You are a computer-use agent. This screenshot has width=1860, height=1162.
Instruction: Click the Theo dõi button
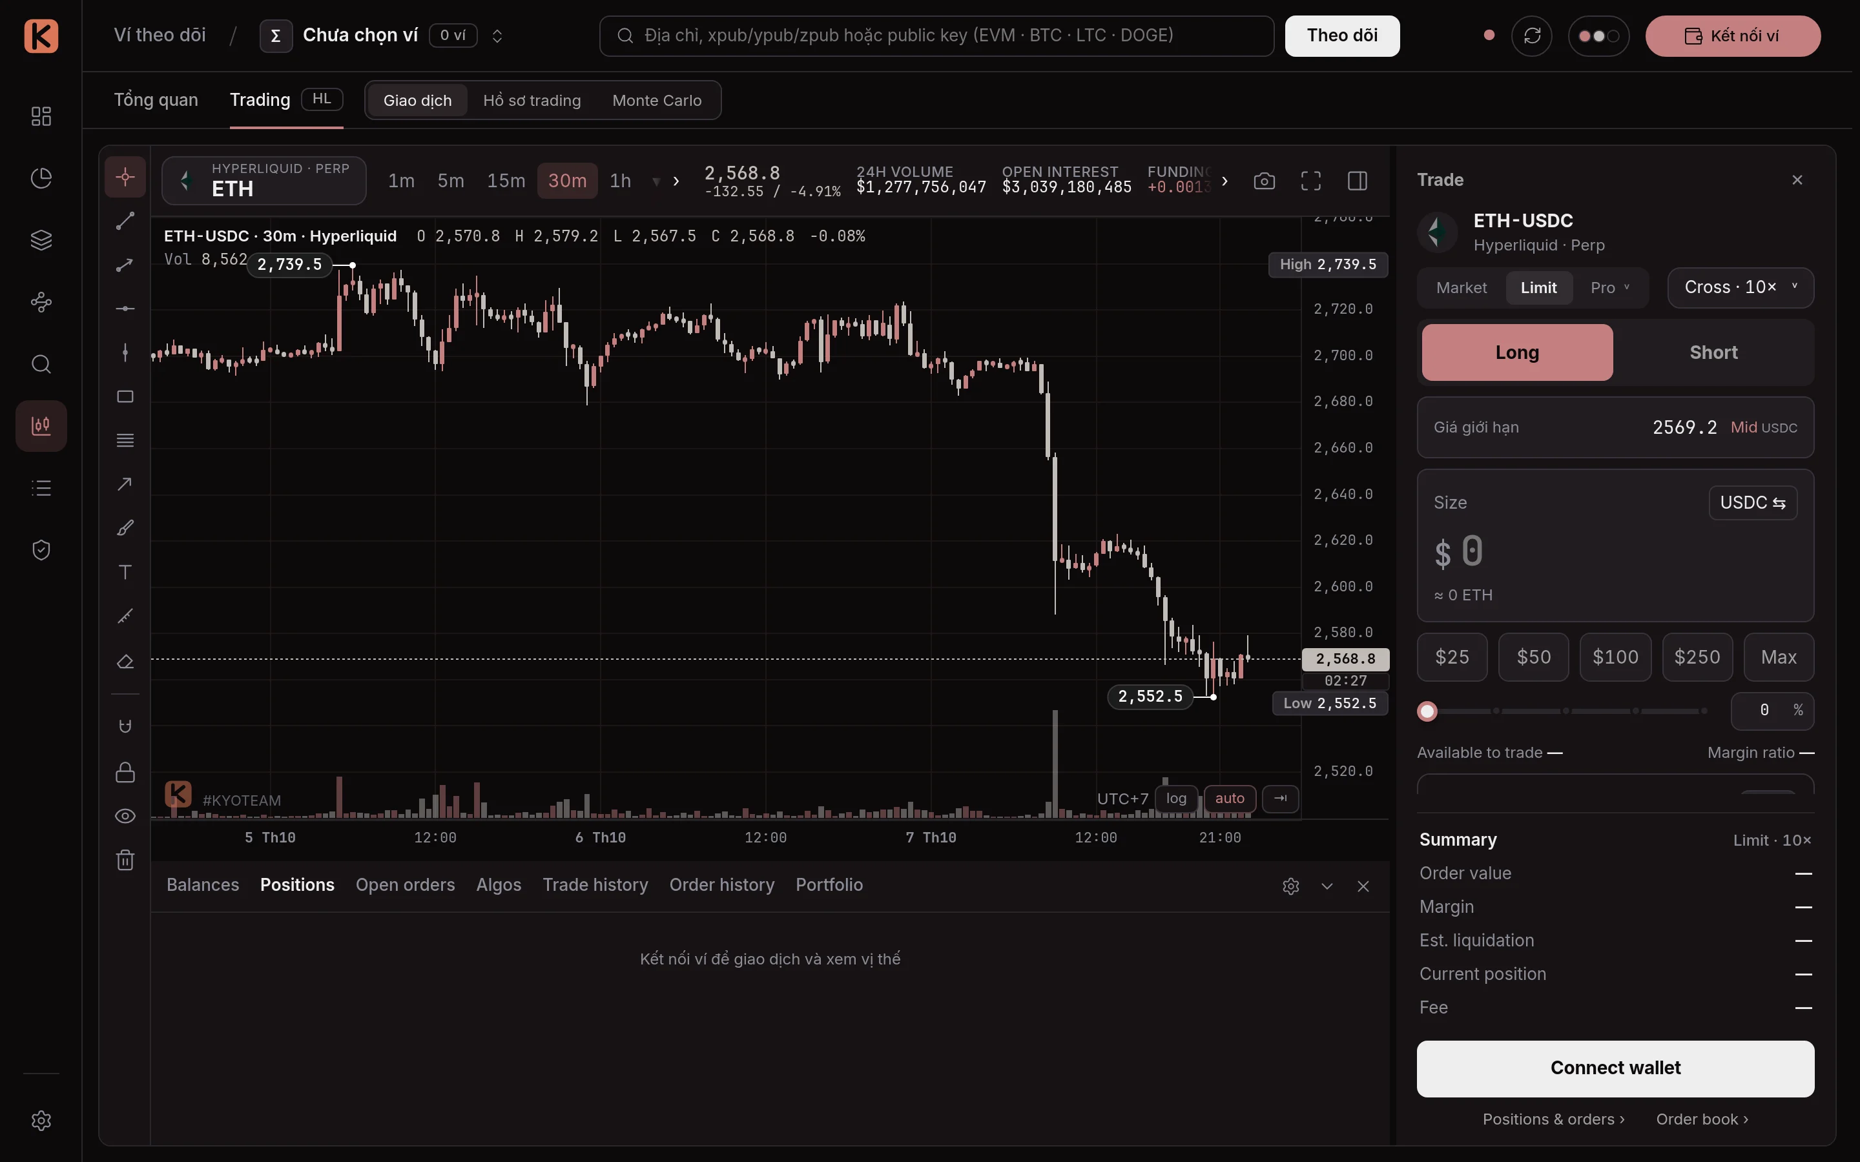pyautogui.click(x=1342, y=36)
